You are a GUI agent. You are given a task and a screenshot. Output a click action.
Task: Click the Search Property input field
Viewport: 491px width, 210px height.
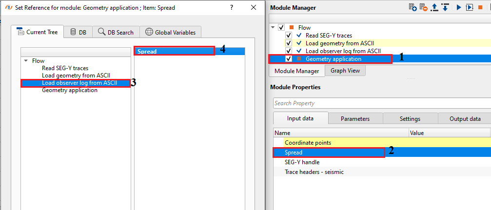[x=380, y=103]
